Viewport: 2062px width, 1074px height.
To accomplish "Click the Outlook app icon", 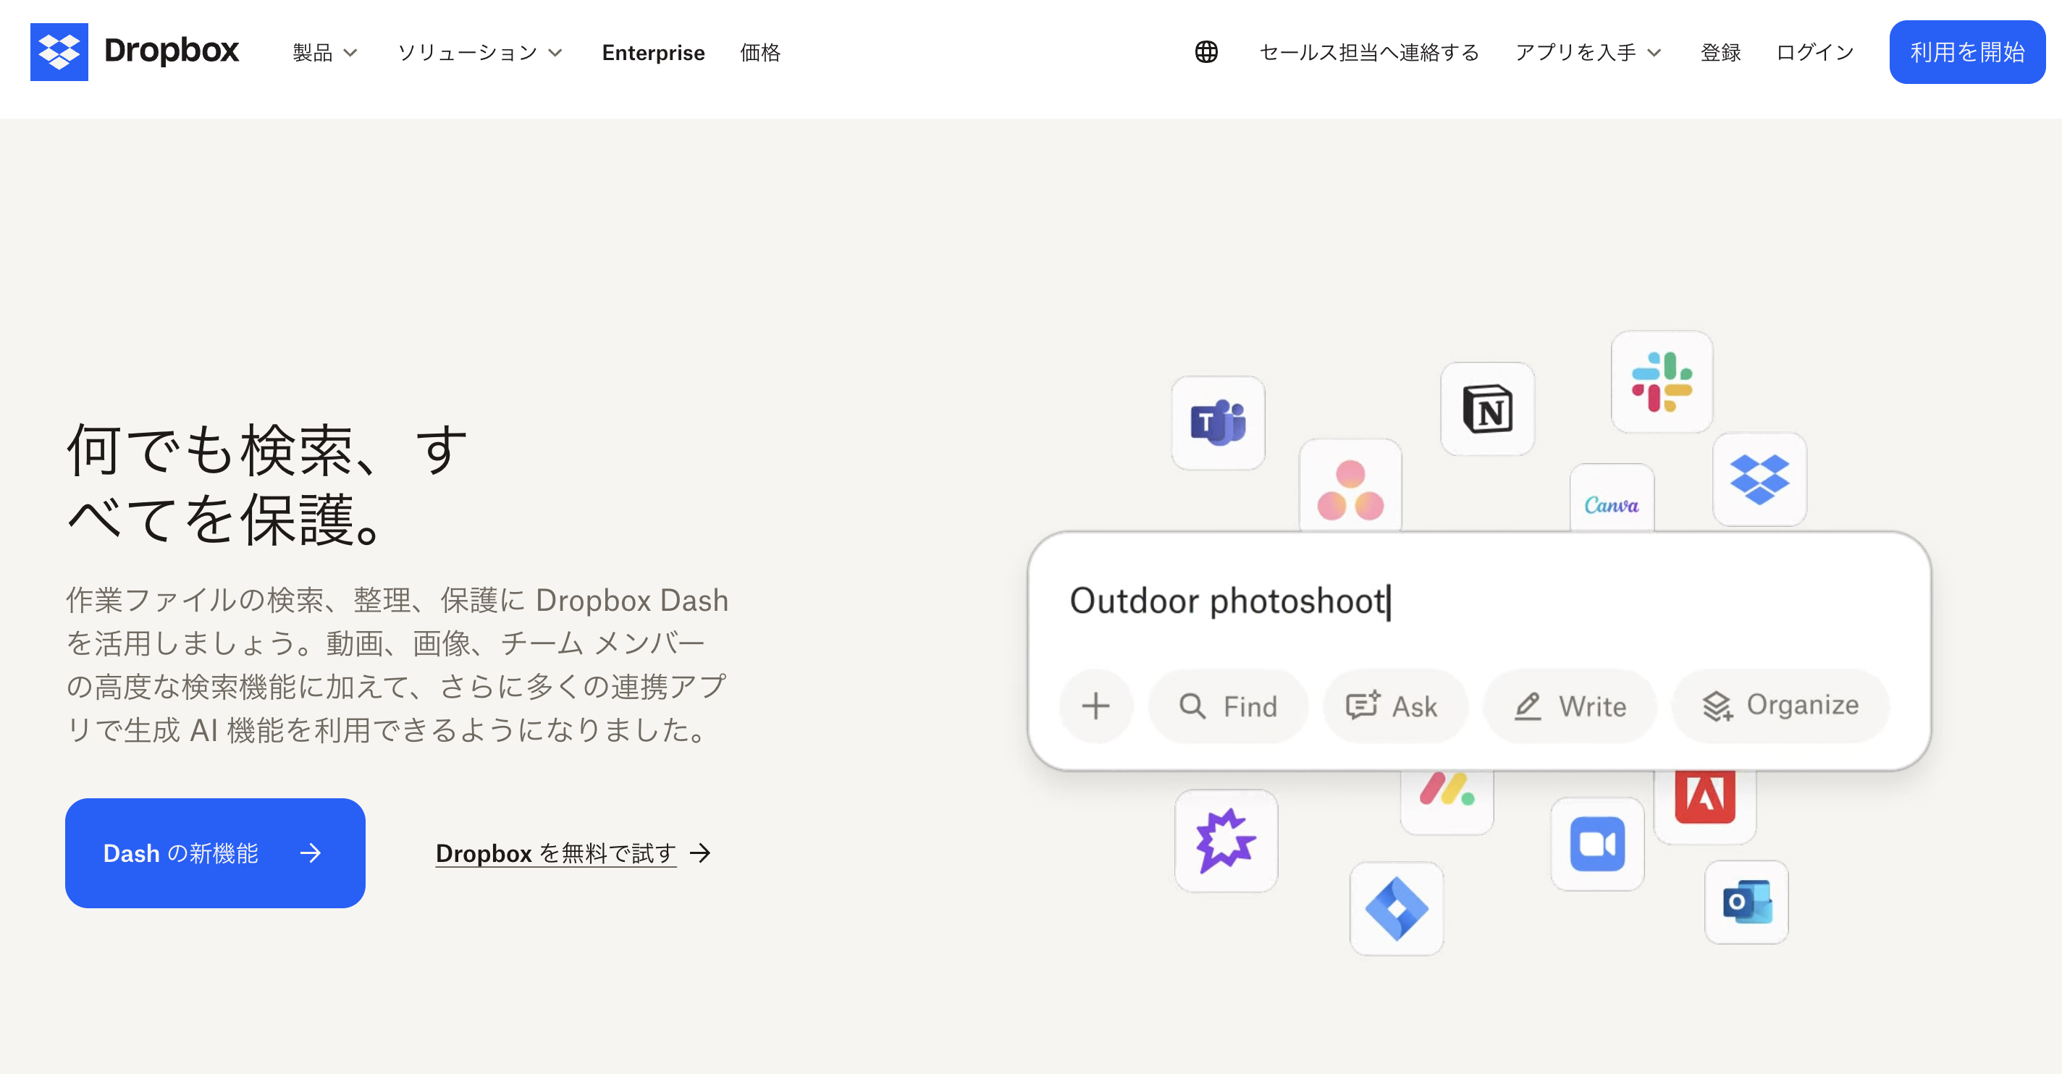I will pos(1746,902).
